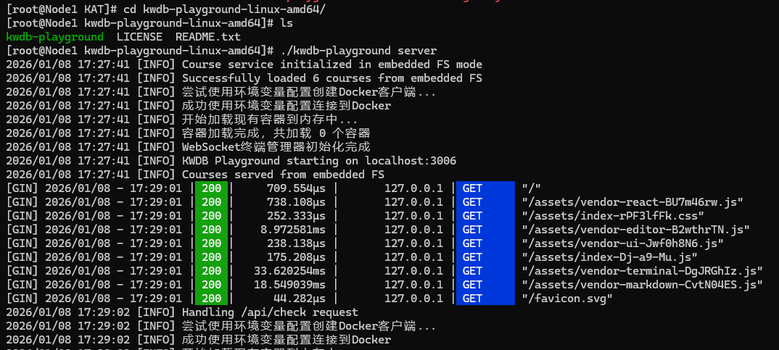Click the "Handling /api/check request" log line
The width and height of the screenshot is (779, 350).
point(270,312)
